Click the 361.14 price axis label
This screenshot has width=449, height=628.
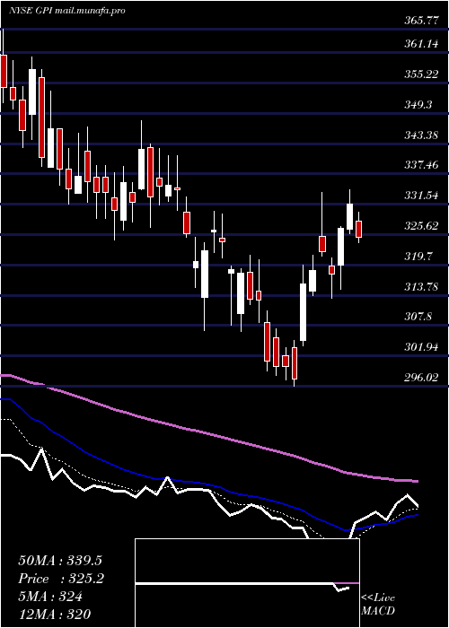pos(421,44)
